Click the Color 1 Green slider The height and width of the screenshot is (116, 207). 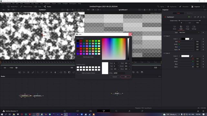click(x=186, y=44)
